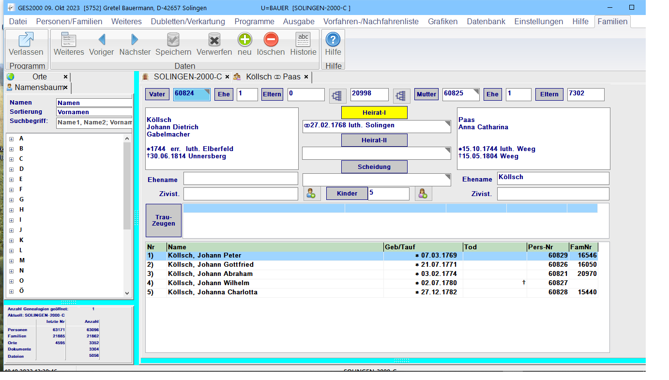Viewport: 669px width, 380px height.
Task: Open the Dubletten/Verkartung menu
Action: 188,21
